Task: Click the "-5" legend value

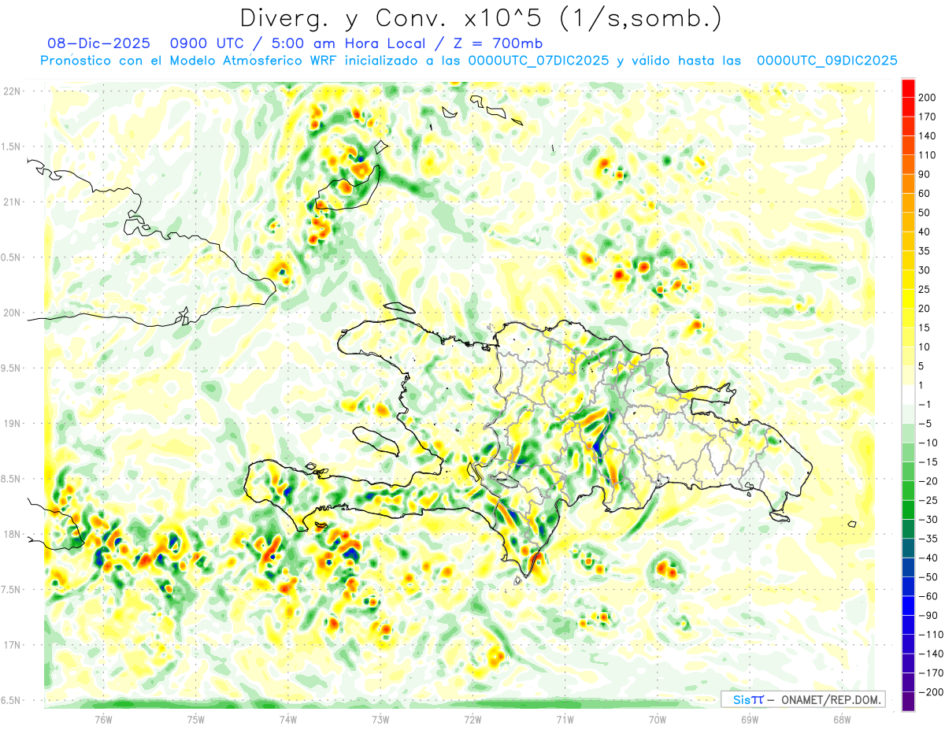Action: tap(926, 424)
